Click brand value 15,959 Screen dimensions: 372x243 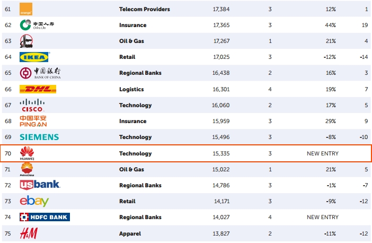(x=221, y=121)
